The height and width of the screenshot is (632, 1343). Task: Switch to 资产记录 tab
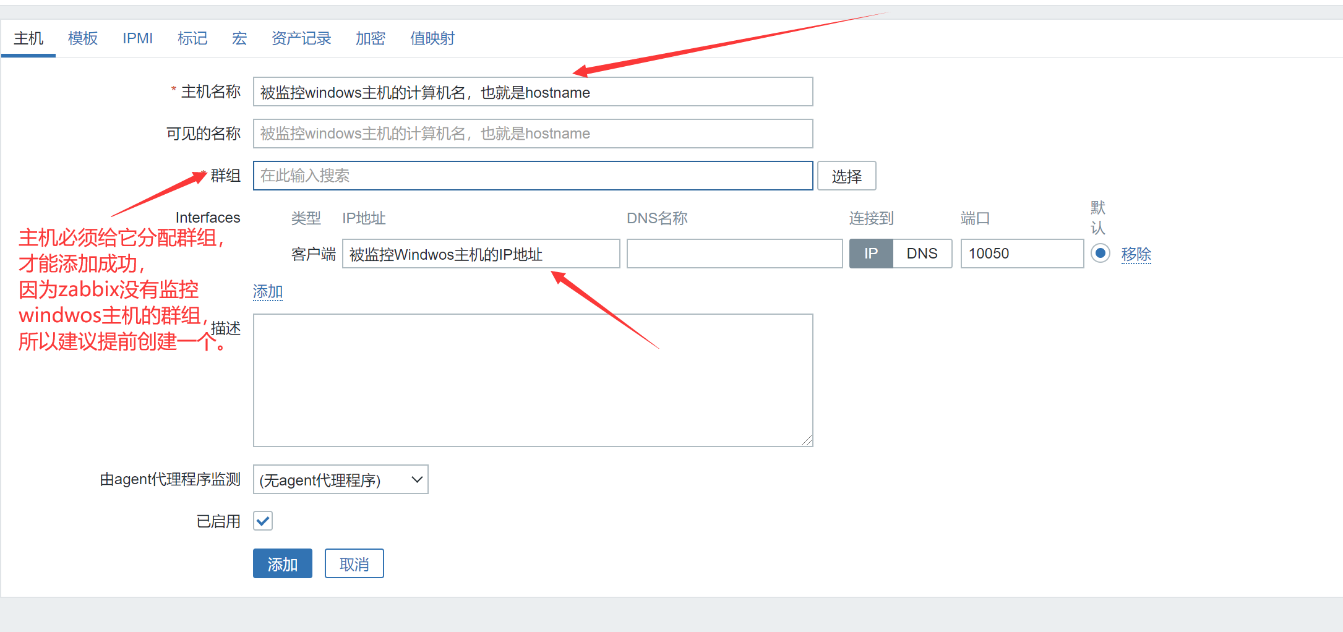[x=301, y=38]
